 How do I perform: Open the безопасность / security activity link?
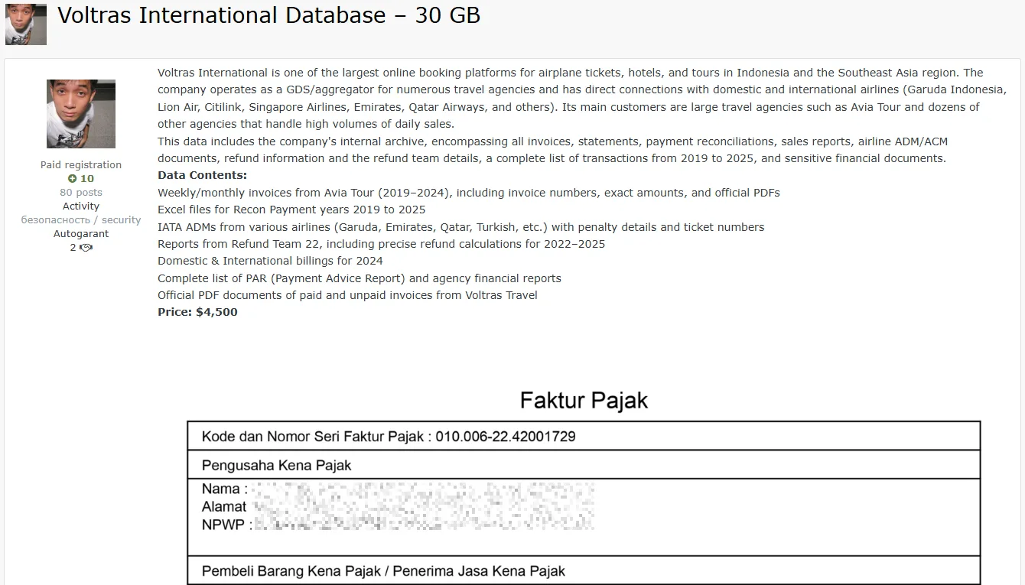click(x=81, y=220)
